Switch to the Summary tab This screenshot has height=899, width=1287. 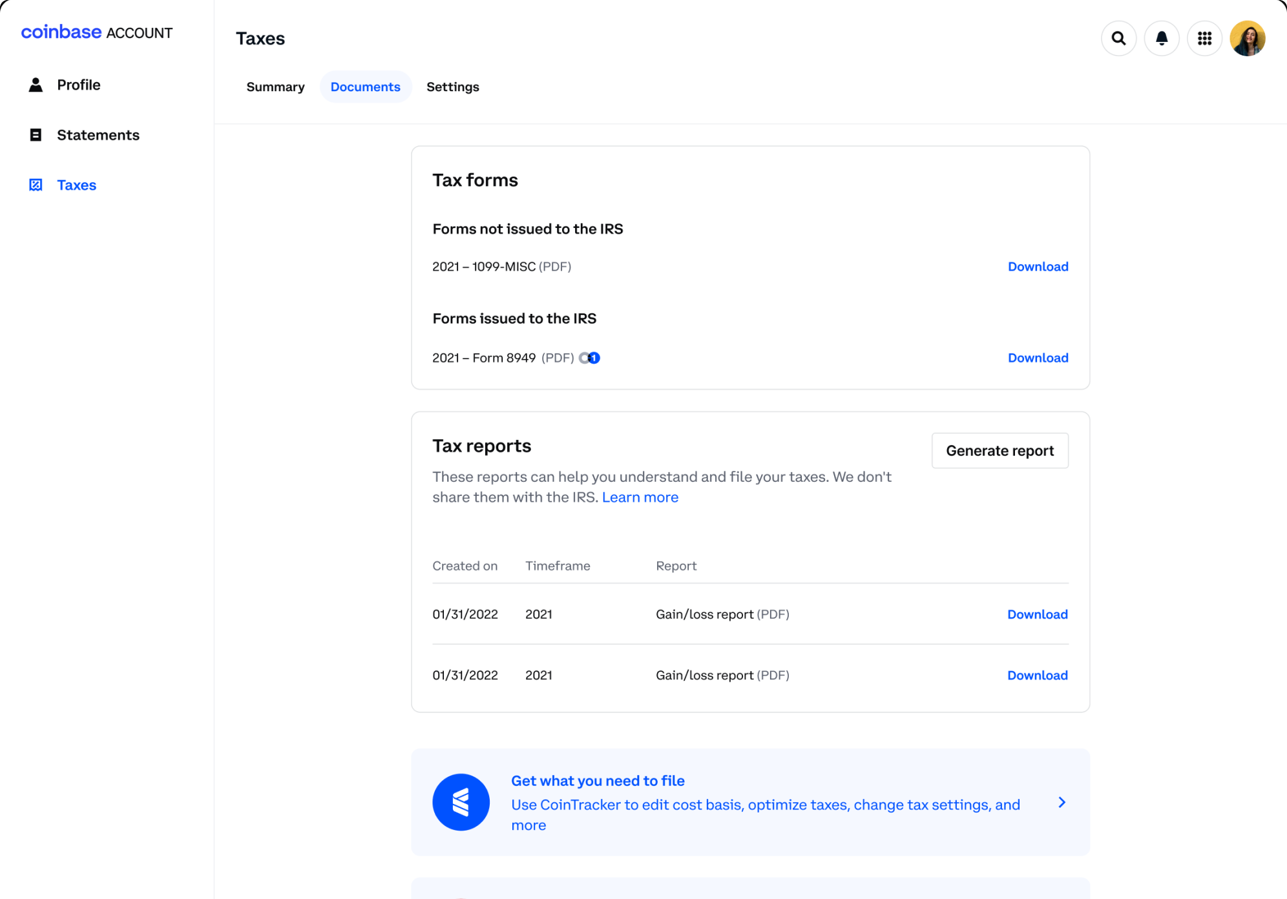(x=275, y=87)
